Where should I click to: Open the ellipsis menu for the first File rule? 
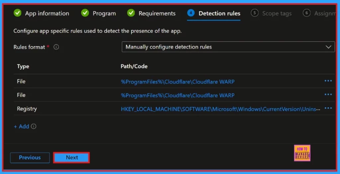tap(328, 81)
